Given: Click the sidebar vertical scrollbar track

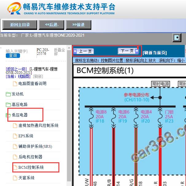Looking at the screenshot, I should tap(69, 116).
